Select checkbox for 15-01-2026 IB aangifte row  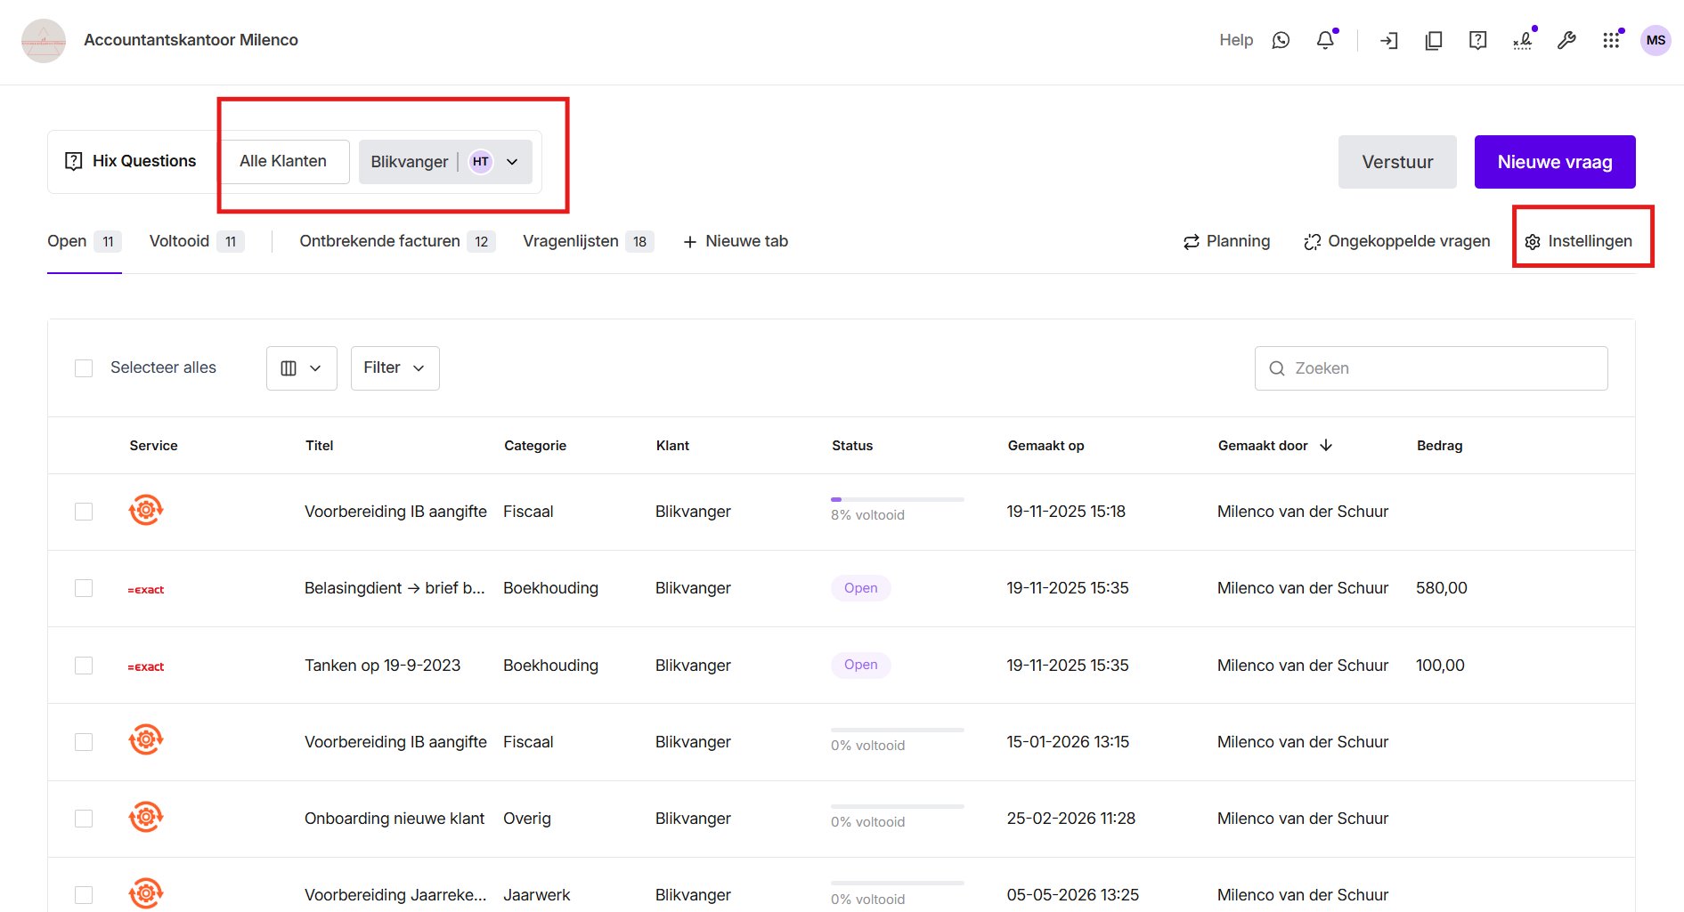(84, 742)
